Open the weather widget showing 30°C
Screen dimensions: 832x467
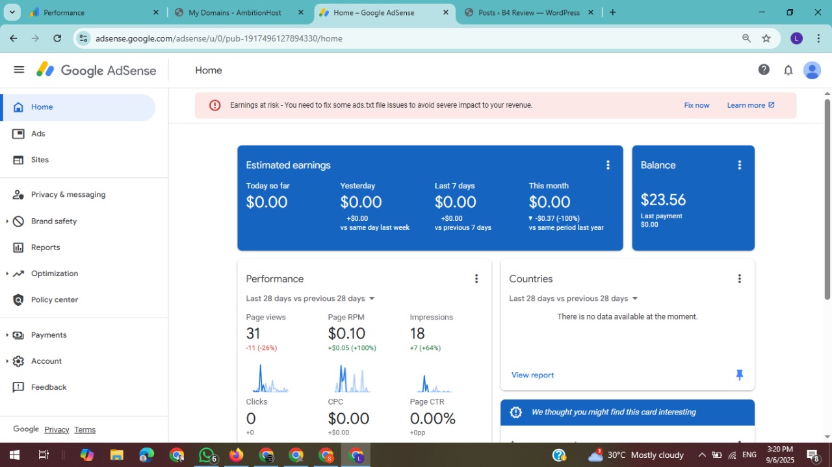[636, 455]
